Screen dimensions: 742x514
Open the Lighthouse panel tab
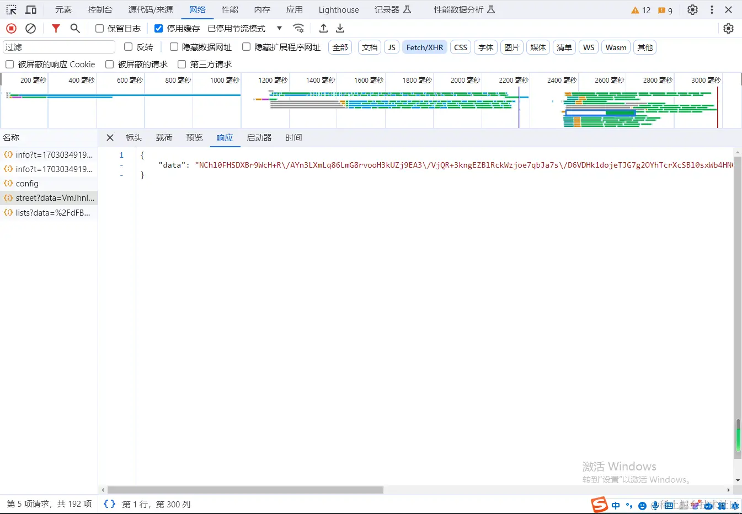click(x=339, y=10)
